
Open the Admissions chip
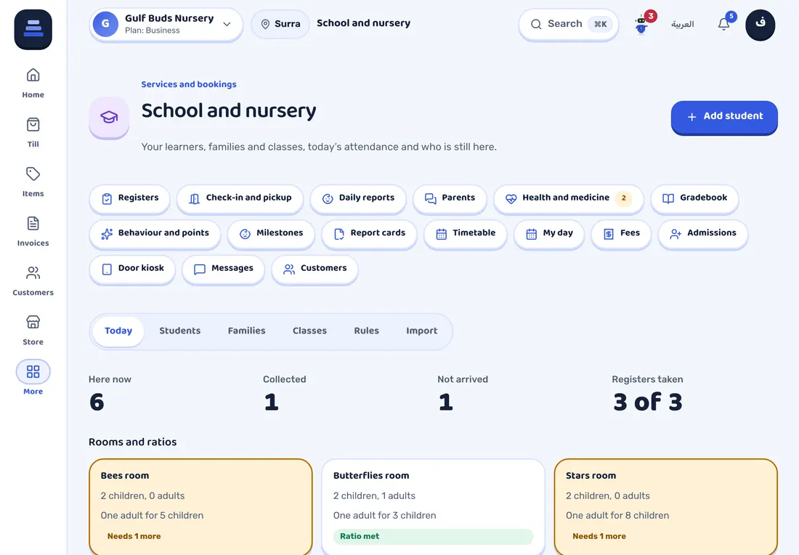pyautogui.click(x=703, y=233)
